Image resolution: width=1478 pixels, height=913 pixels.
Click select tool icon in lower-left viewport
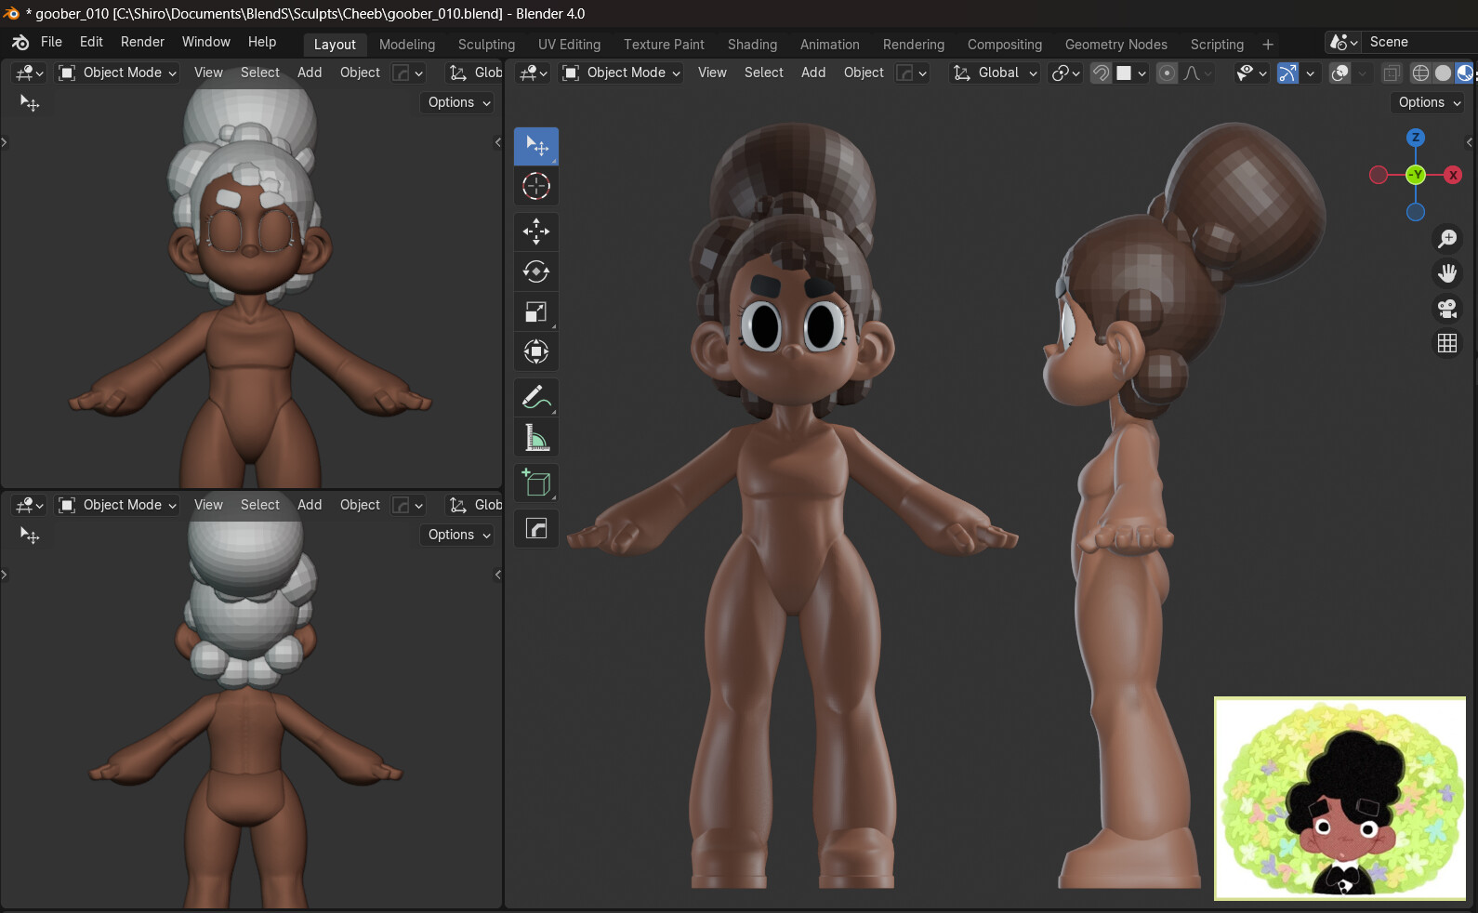pos(30,536)
